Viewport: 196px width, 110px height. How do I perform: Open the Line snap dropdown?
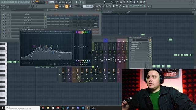pos(77,6)
